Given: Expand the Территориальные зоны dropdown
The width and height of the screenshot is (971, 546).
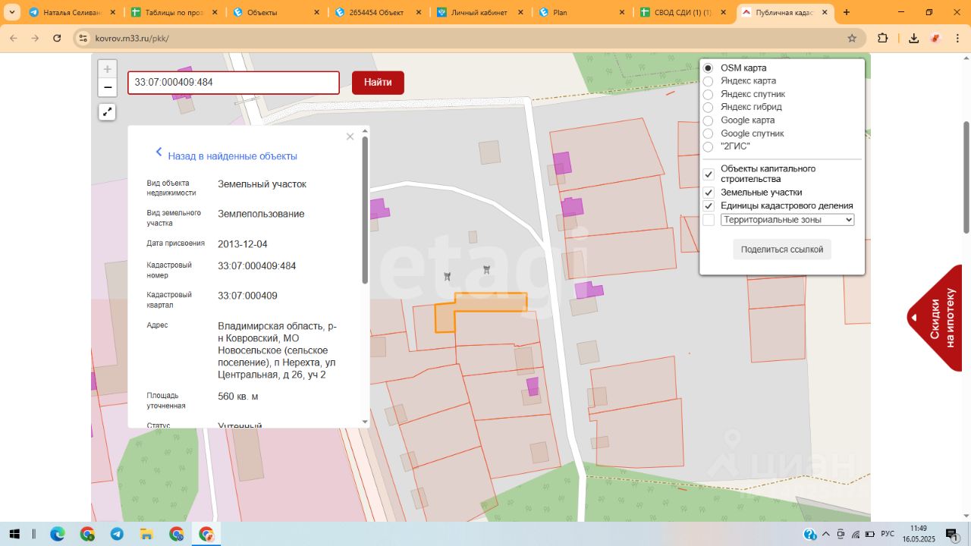Looking at the screenshot, I should tap(787, 220).
